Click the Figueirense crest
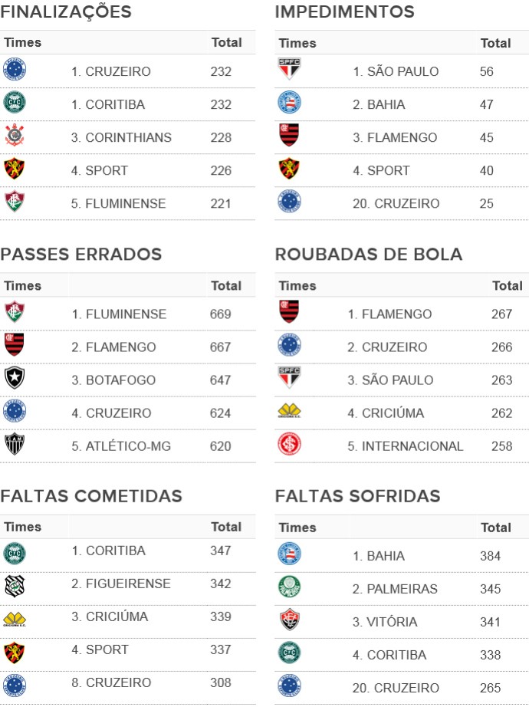This screenshot has width=529, height=707. [15, 586]
